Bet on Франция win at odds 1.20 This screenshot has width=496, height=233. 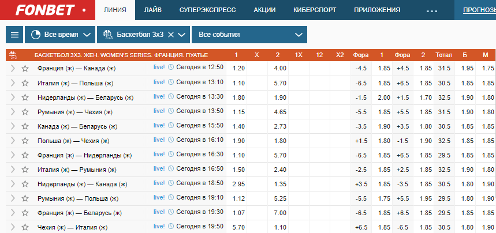click(x=236, y=68)
